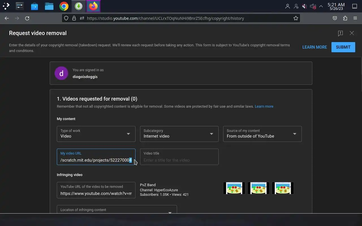
Task: Close the Request video removal dialog
Action: 352,33
